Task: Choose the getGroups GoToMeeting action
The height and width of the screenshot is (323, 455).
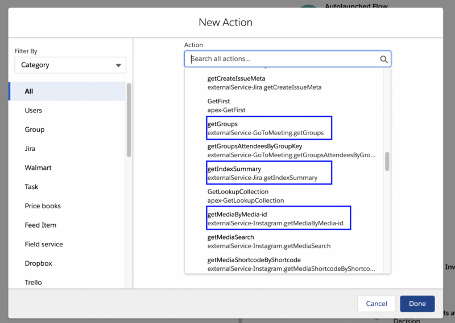Action: [284, 128]
